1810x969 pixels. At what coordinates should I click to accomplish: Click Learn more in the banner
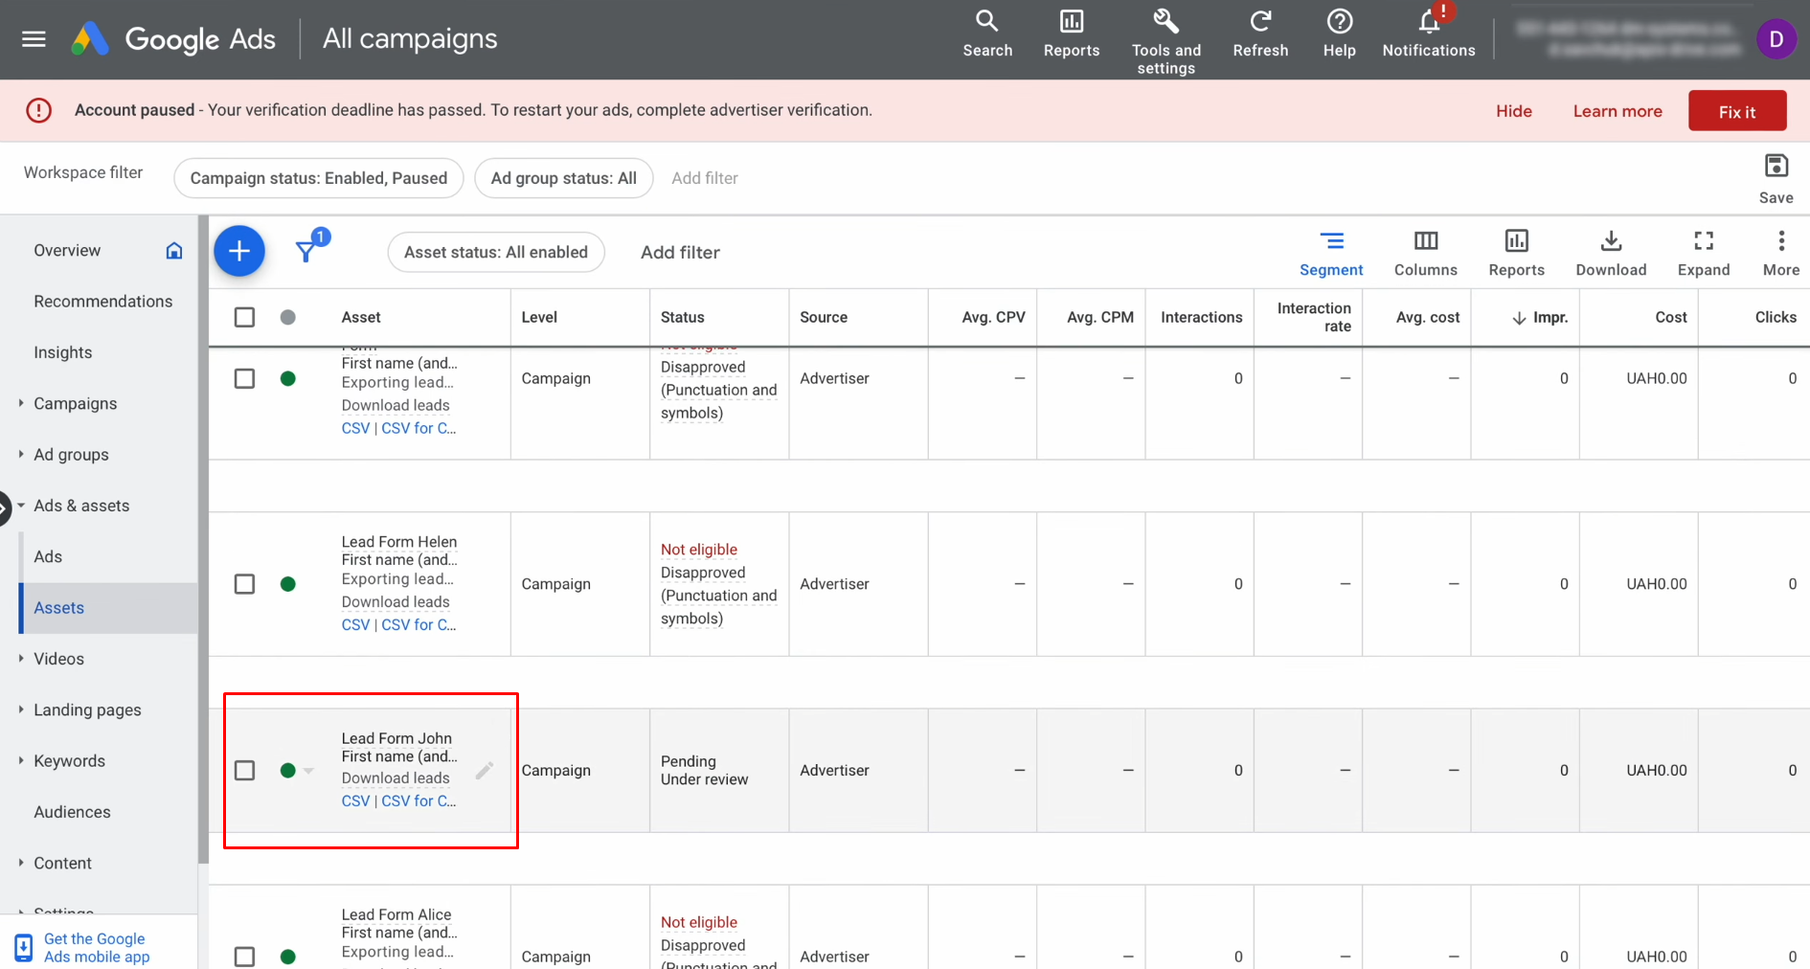point(1617,111)
